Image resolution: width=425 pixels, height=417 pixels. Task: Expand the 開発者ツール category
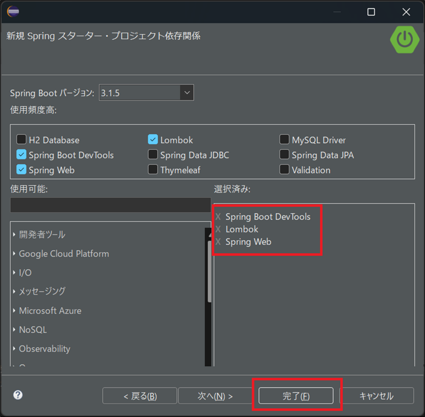[14, 234]
